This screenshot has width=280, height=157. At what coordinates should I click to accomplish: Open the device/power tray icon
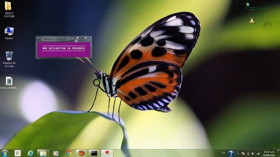tap(248, 154)
